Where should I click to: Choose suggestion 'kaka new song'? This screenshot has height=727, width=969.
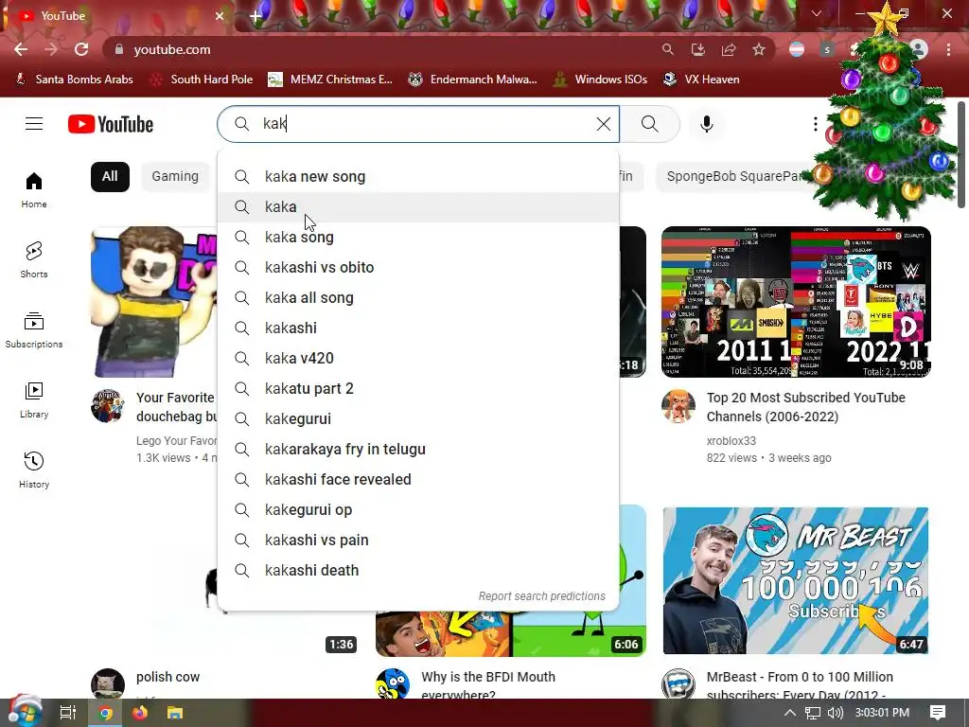[x=418, y=177]
